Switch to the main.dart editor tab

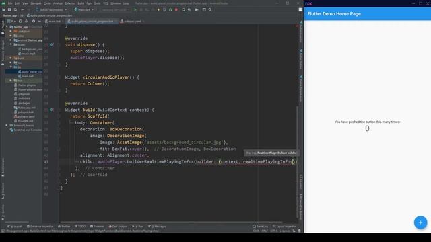[x=53, y=21]
